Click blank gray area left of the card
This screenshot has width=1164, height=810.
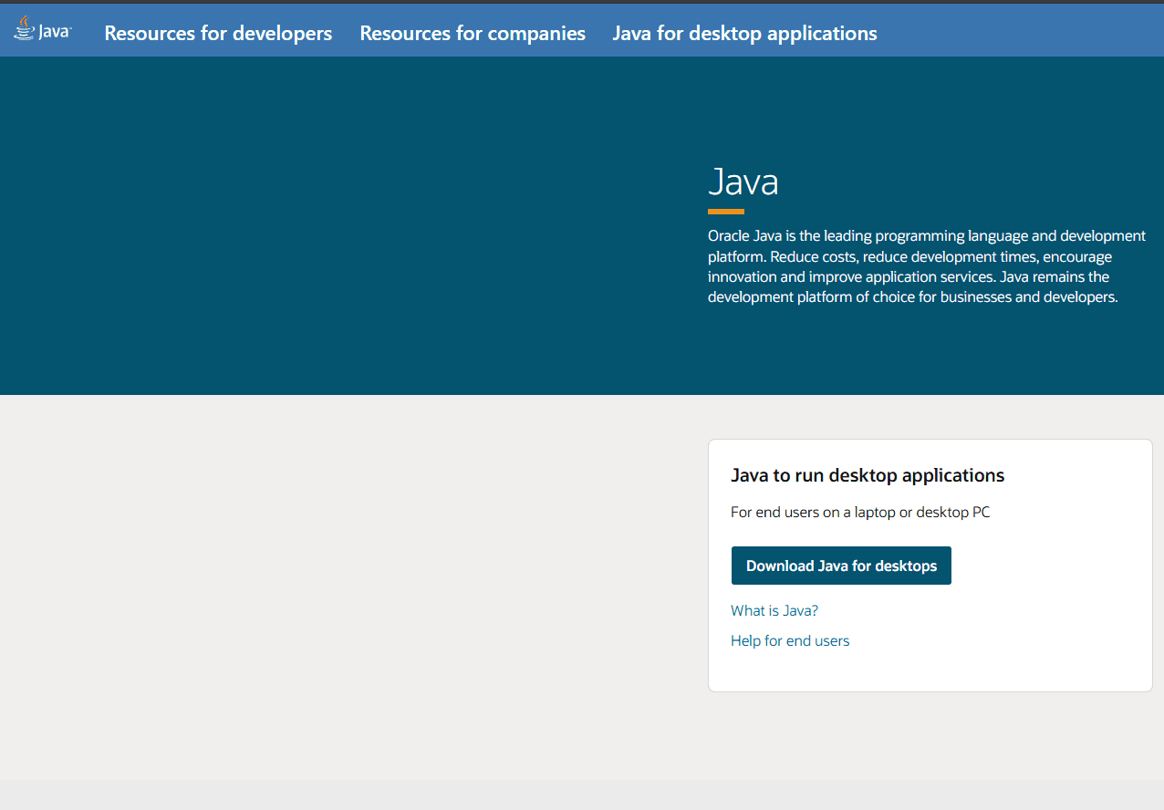coord(347,566)
